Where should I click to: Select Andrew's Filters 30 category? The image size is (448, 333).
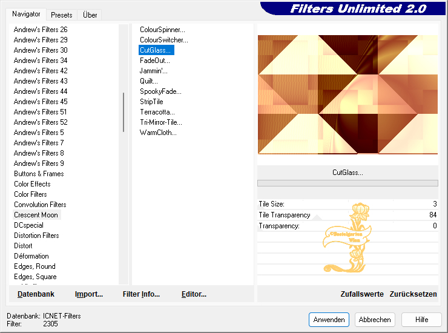click(x=41, y=50)
